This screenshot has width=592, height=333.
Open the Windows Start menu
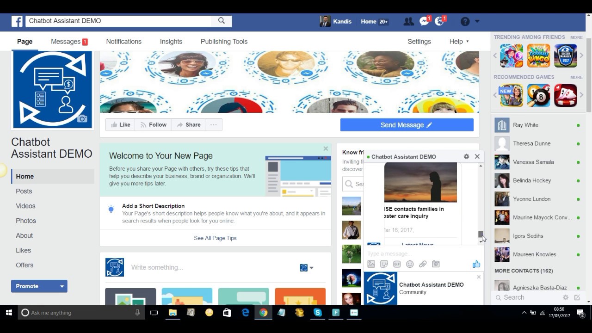[9, 313]
